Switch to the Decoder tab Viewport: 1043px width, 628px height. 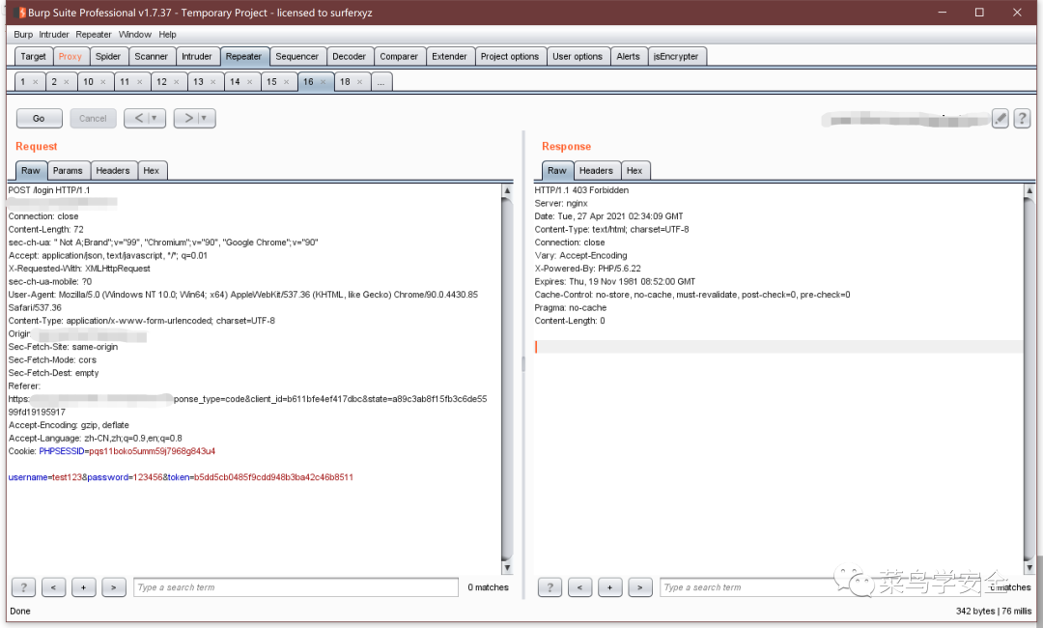pos(350,57)
